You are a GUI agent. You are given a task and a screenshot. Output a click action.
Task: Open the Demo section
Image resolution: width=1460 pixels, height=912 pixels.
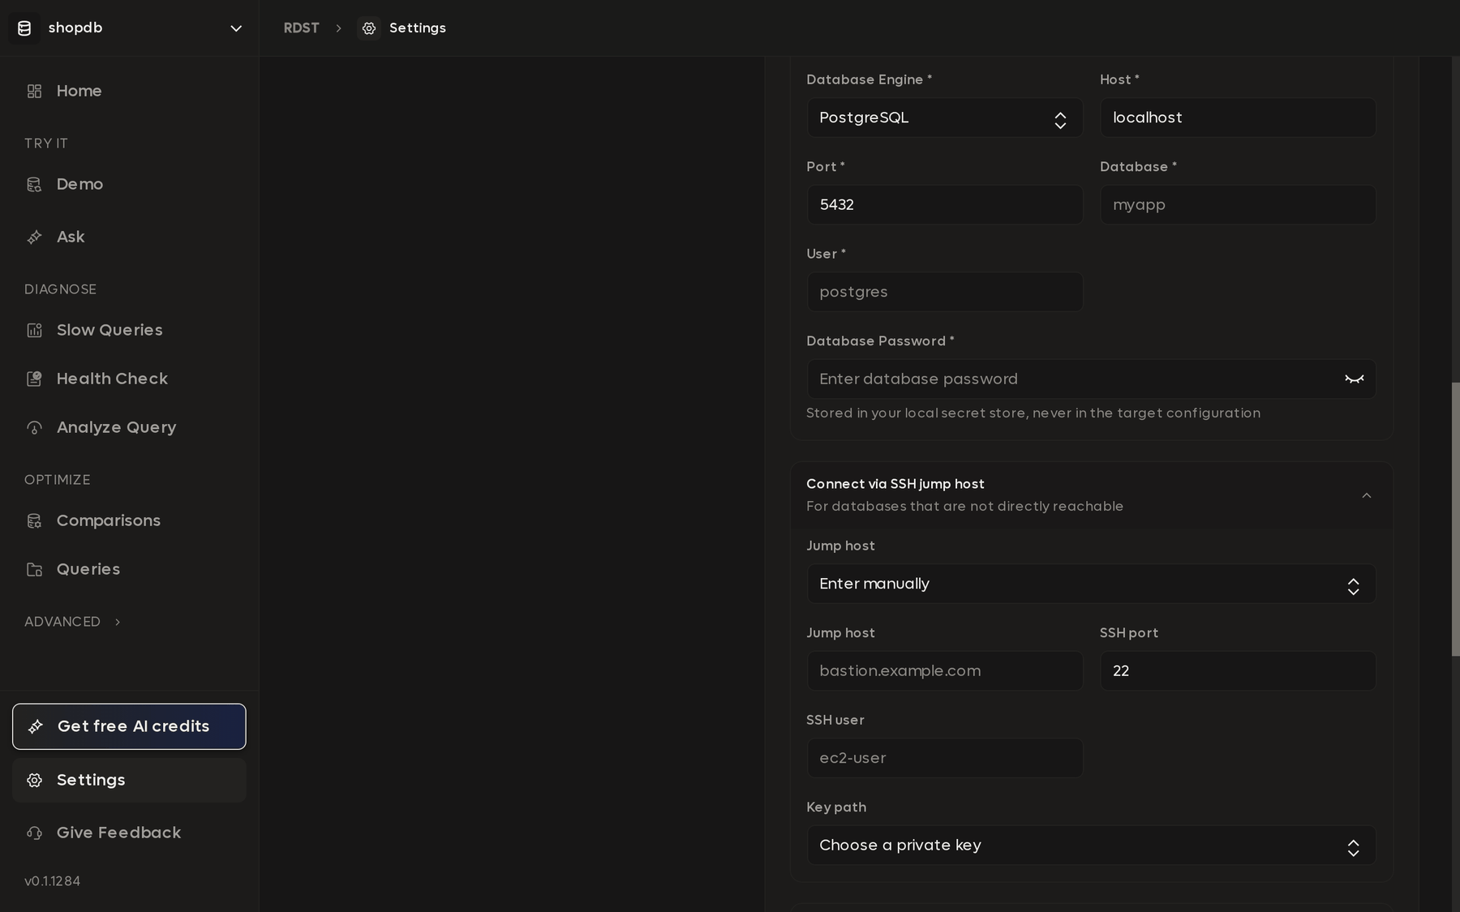pos(129,185)
